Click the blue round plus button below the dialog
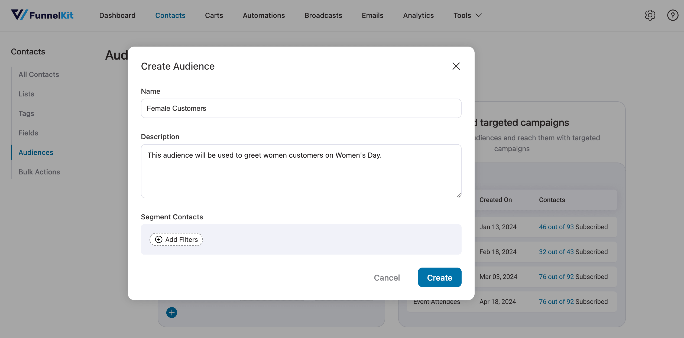The width and height of the screenshot is (684, 338). pyautogui.click(x=172, y=313)
